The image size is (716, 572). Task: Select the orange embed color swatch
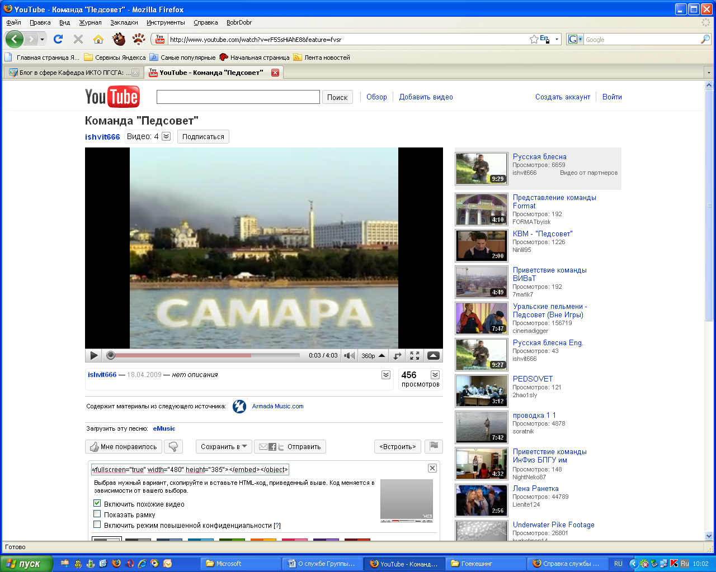(263, 540)
